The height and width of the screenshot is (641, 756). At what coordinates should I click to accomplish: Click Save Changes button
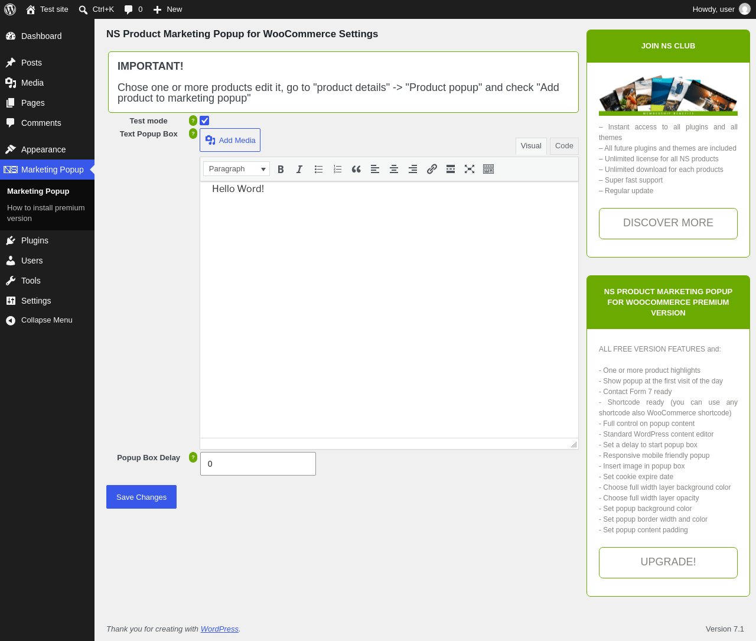click(x=141, y=497)
